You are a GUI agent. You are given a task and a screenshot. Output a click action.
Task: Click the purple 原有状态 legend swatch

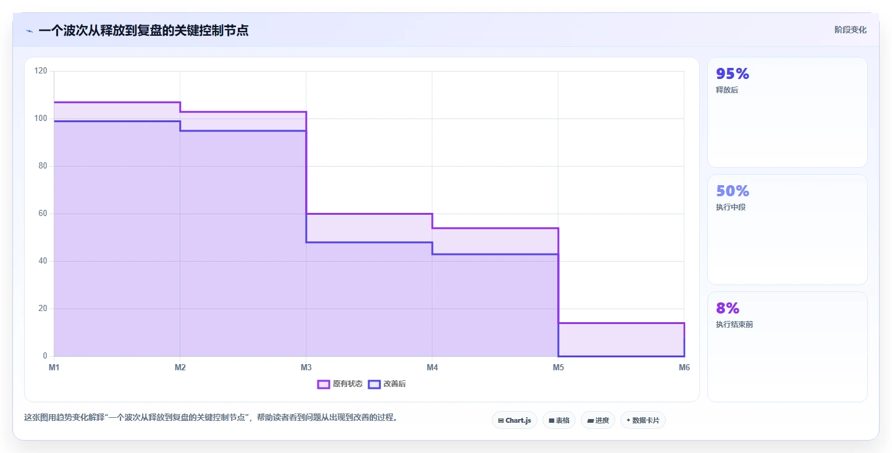click(x=324, y=384)
